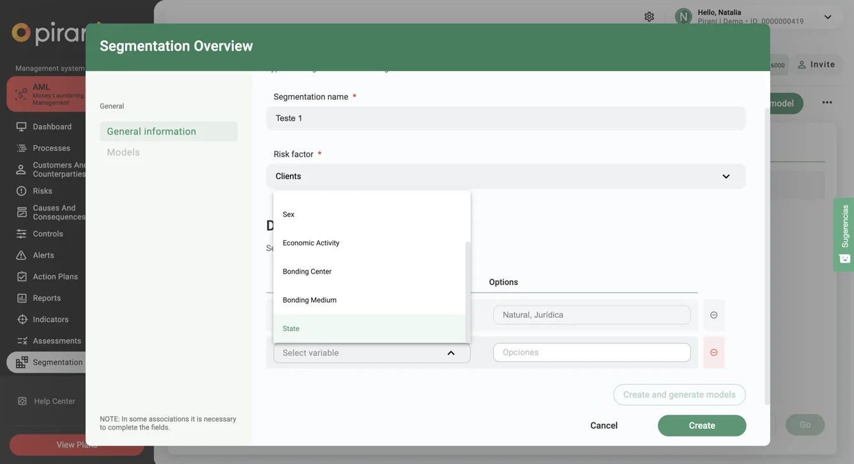Click the Reports chart icon in sidebar

tap(21, 298)
